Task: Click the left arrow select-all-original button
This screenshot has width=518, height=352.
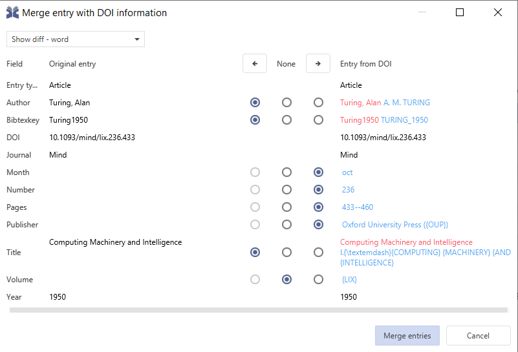Action: (255, 64)
